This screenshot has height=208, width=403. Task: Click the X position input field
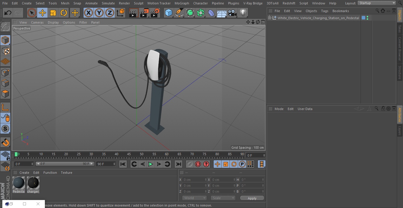(x=195, y=180)
